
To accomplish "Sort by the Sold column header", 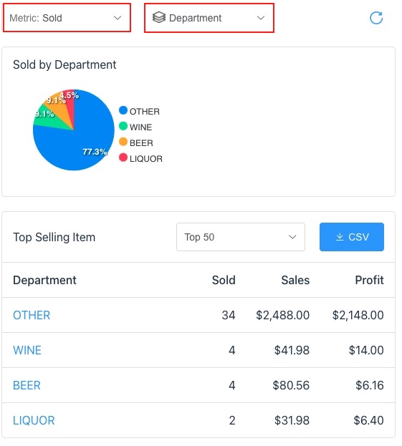I will 224,280.
